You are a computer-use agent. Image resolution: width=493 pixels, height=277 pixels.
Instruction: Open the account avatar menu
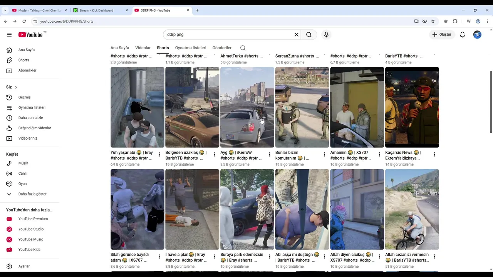coord(477,35)
